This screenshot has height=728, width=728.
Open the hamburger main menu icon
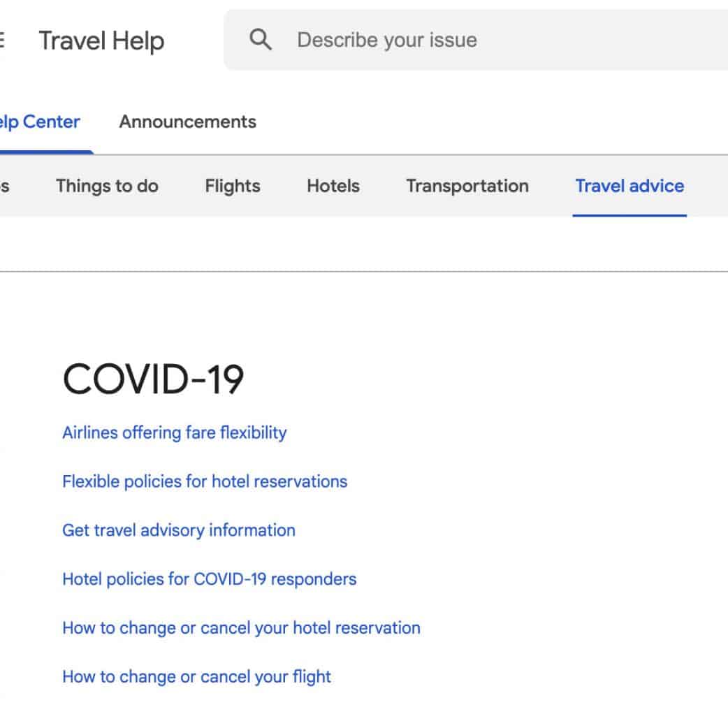(x=2, y=41)
